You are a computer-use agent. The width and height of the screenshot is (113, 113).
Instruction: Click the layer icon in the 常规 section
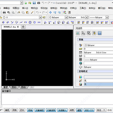click(81, 49)
